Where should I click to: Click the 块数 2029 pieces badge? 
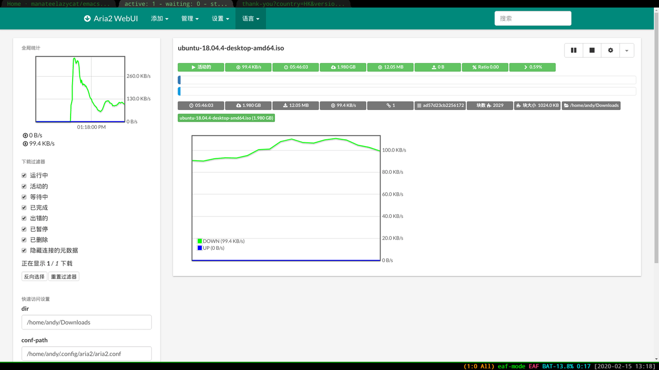click(490, 105)
